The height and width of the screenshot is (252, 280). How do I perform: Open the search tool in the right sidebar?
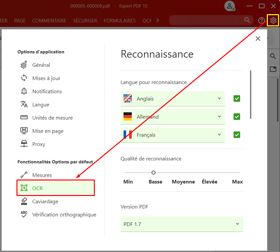coord(273,56)
